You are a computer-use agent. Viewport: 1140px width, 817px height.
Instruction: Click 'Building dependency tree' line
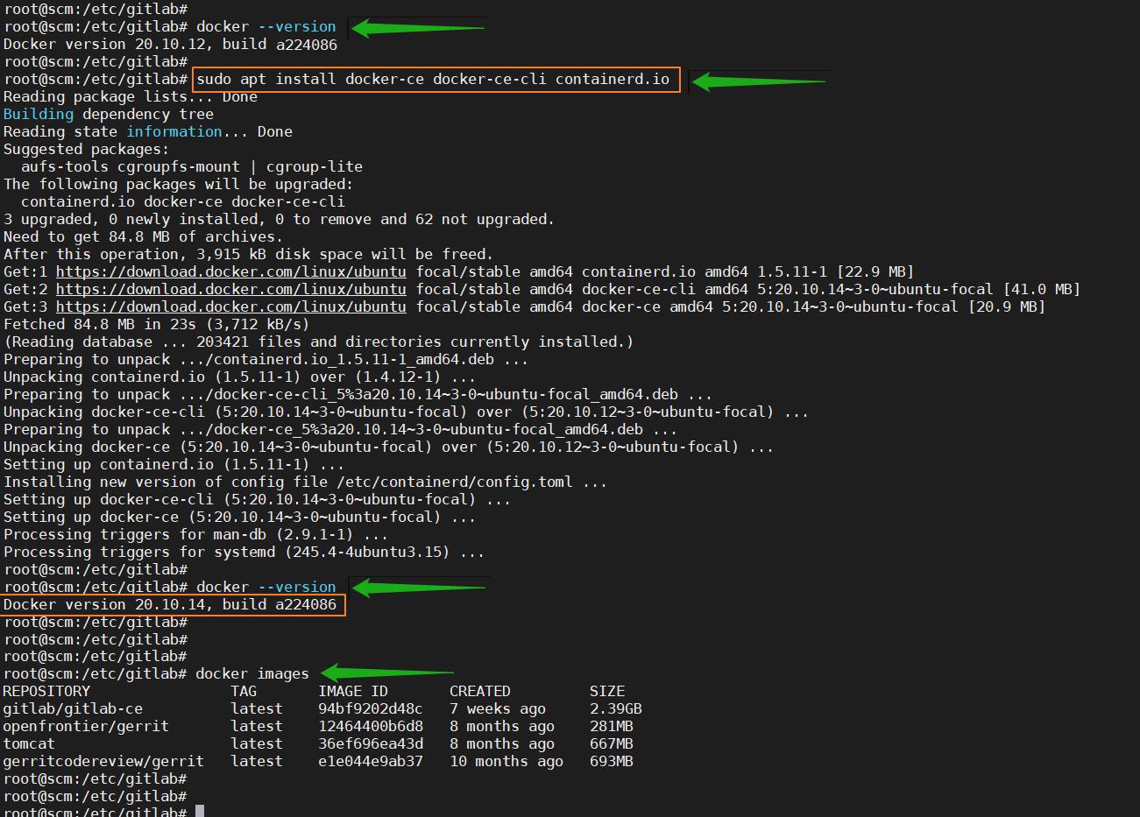(x=109, y=114)
